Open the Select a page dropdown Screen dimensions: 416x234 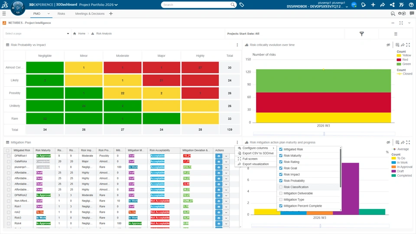click(37, 34)
